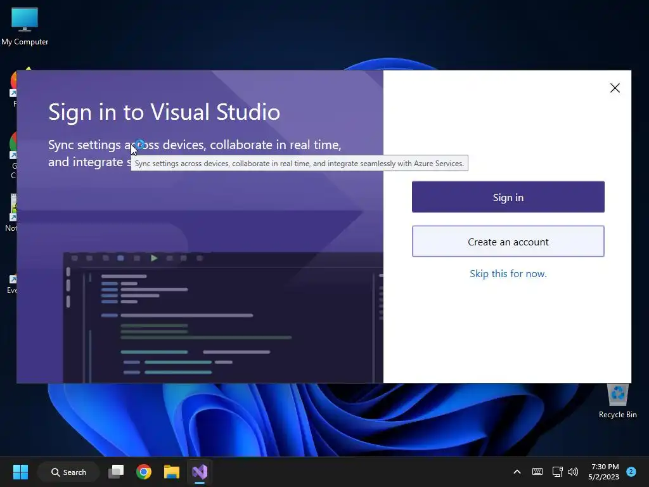Open the Windows Start menu
This screenshot has width=649, height=487.
click(20, 472)
